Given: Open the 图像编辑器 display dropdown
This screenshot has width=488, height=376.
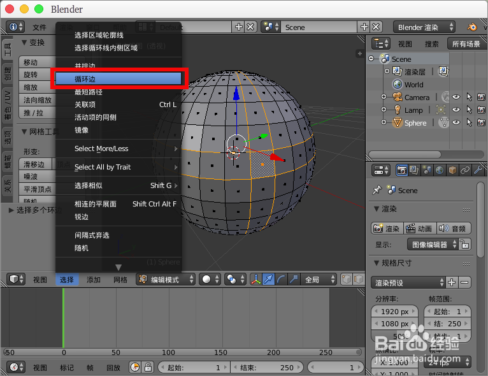Looking at the screenshot, I should pyautogui.click(x=433, y=244).
